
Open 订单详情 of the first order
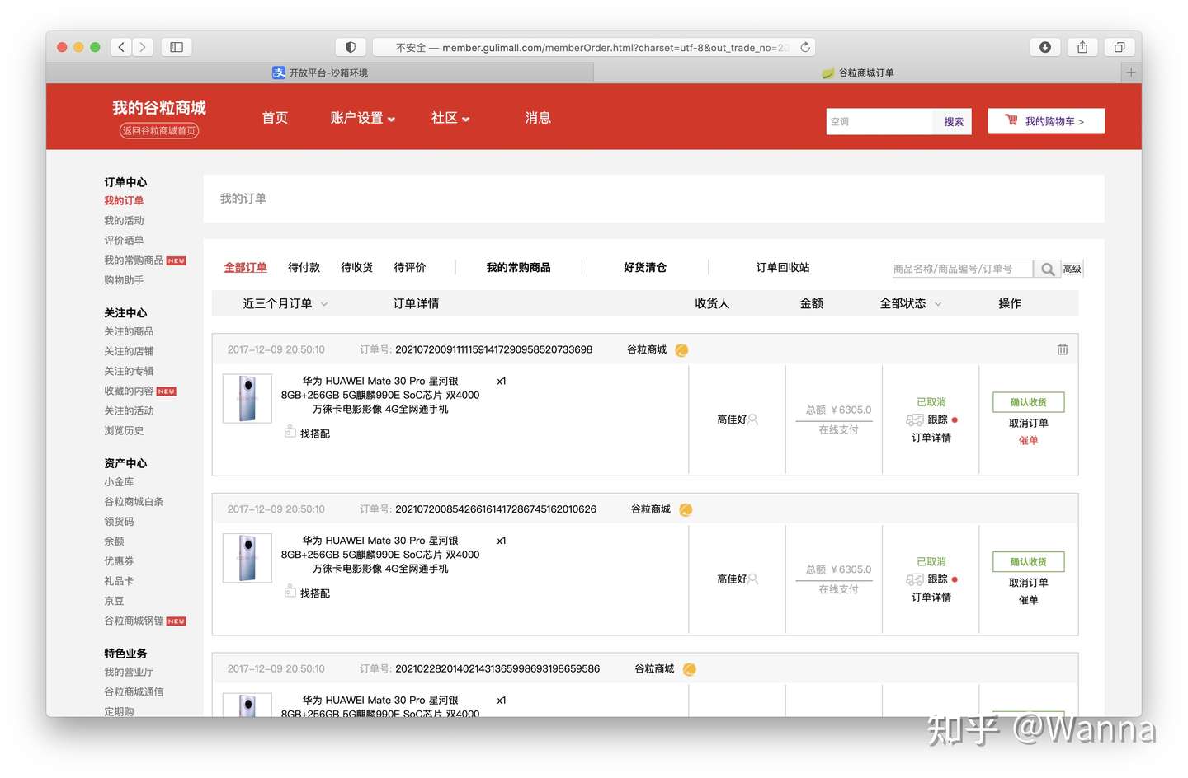pyautogui.click(x=931, y=438)
